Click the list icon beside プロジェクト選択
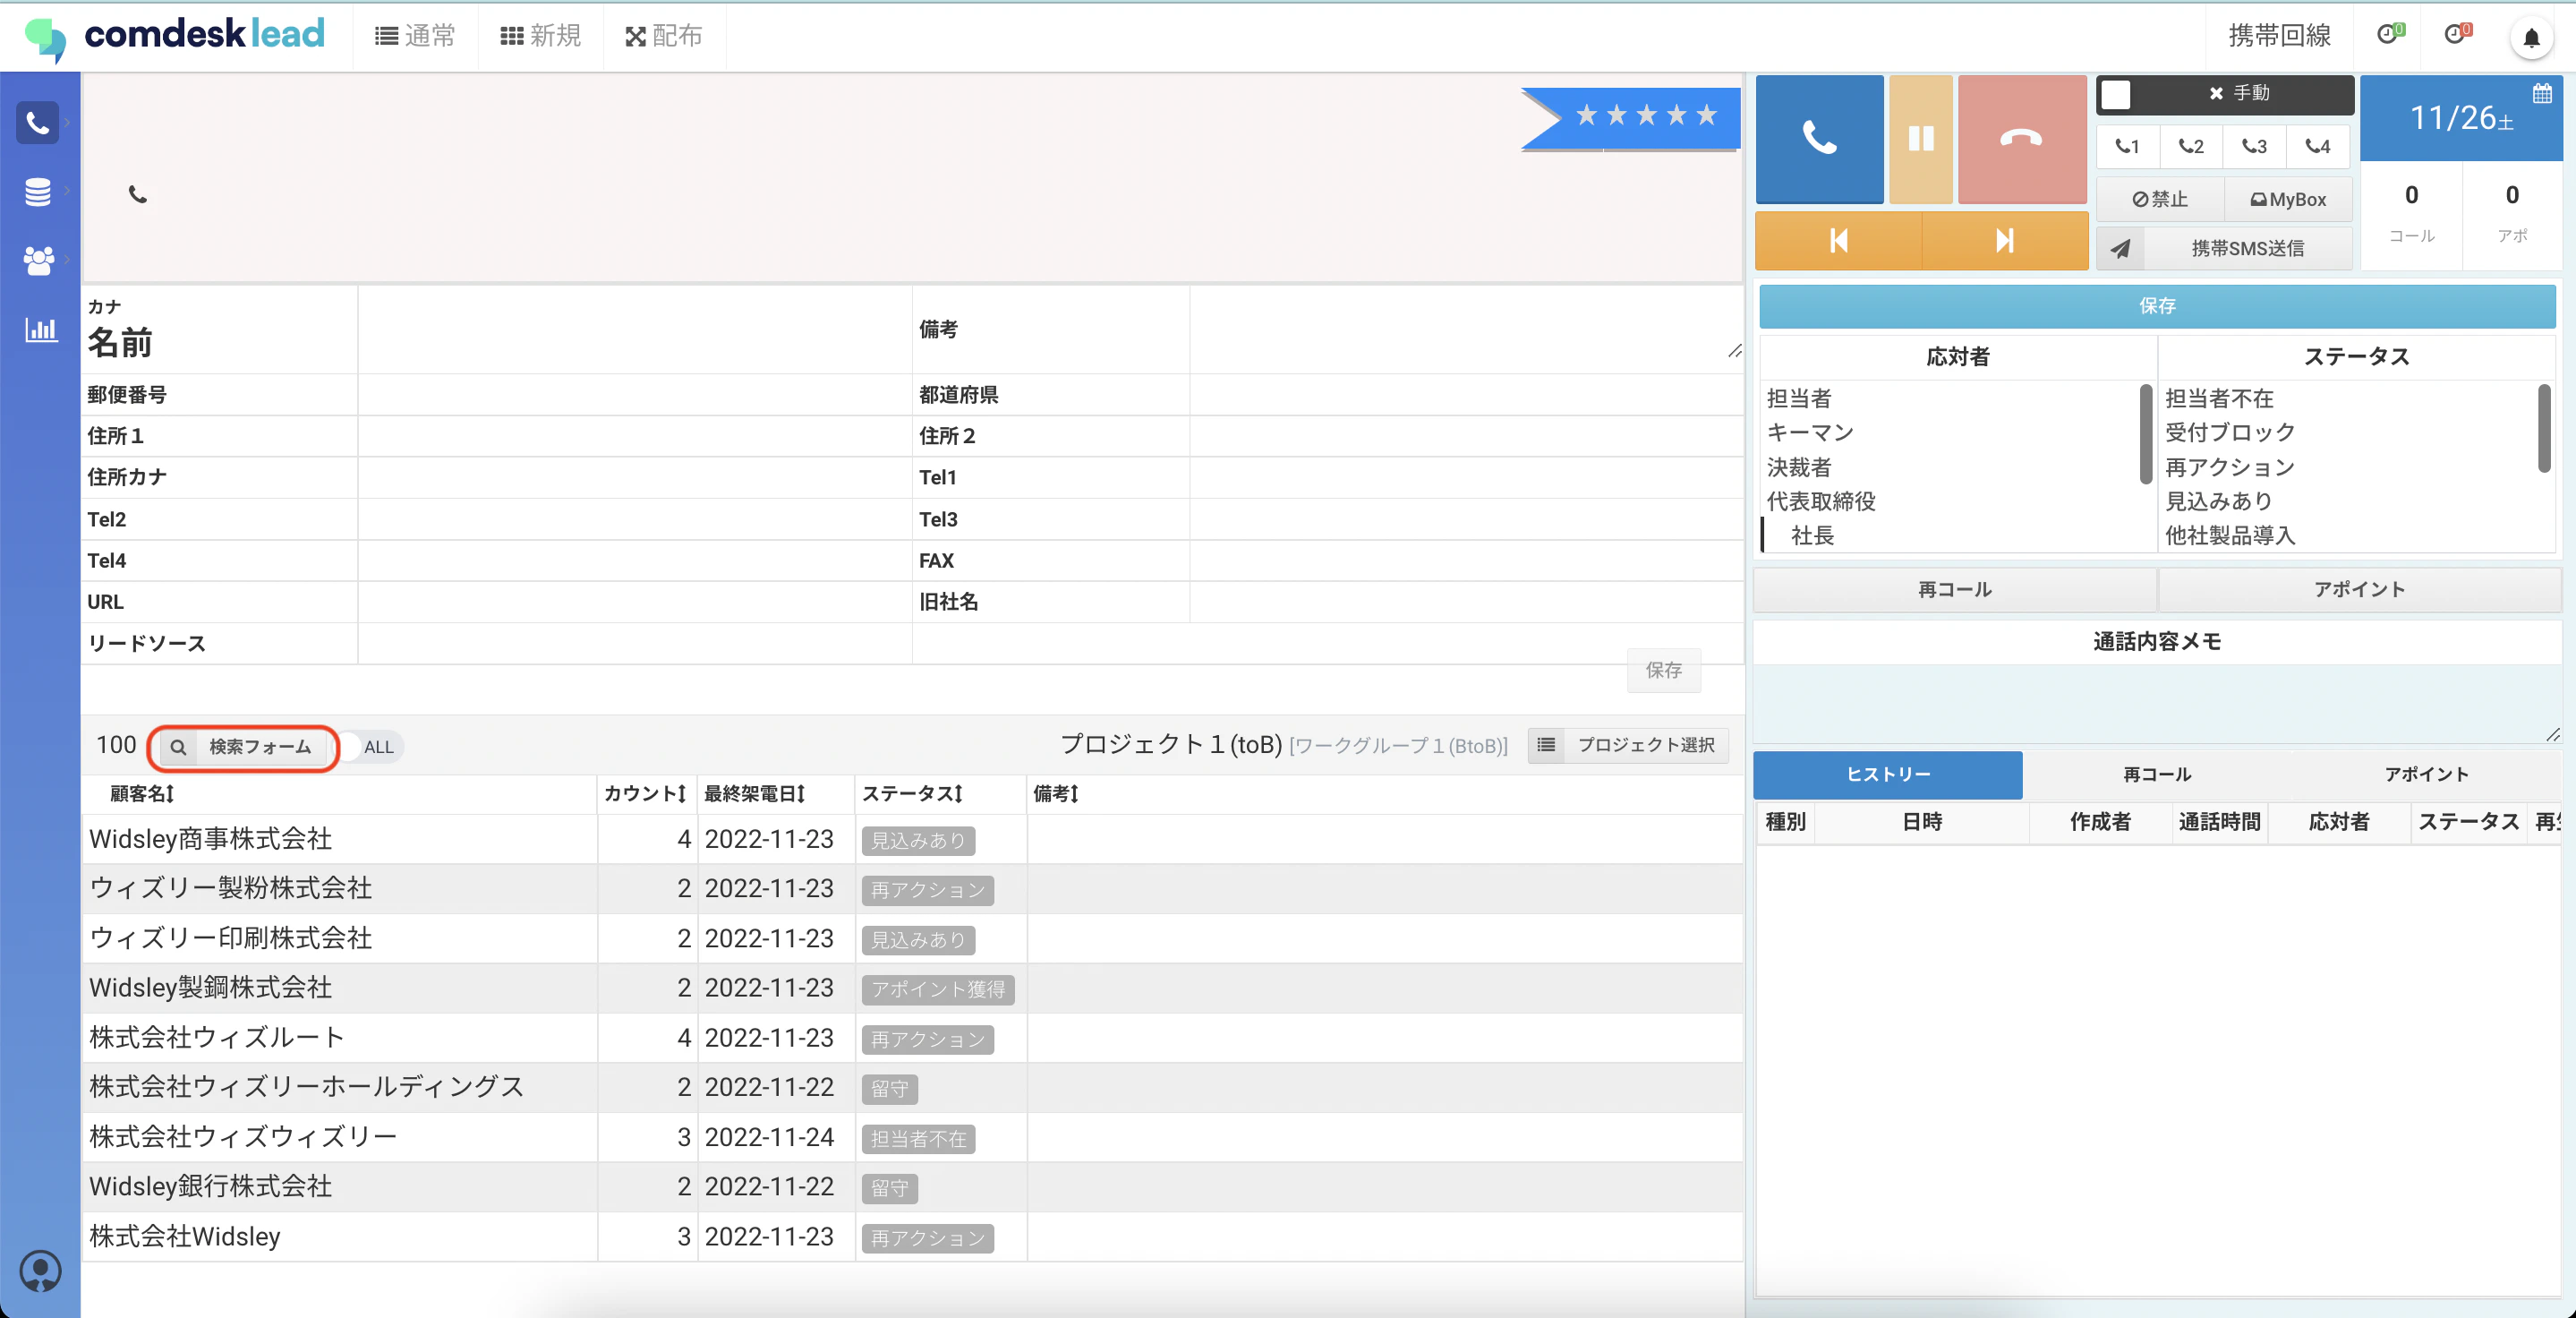 tap(1546, 745)
